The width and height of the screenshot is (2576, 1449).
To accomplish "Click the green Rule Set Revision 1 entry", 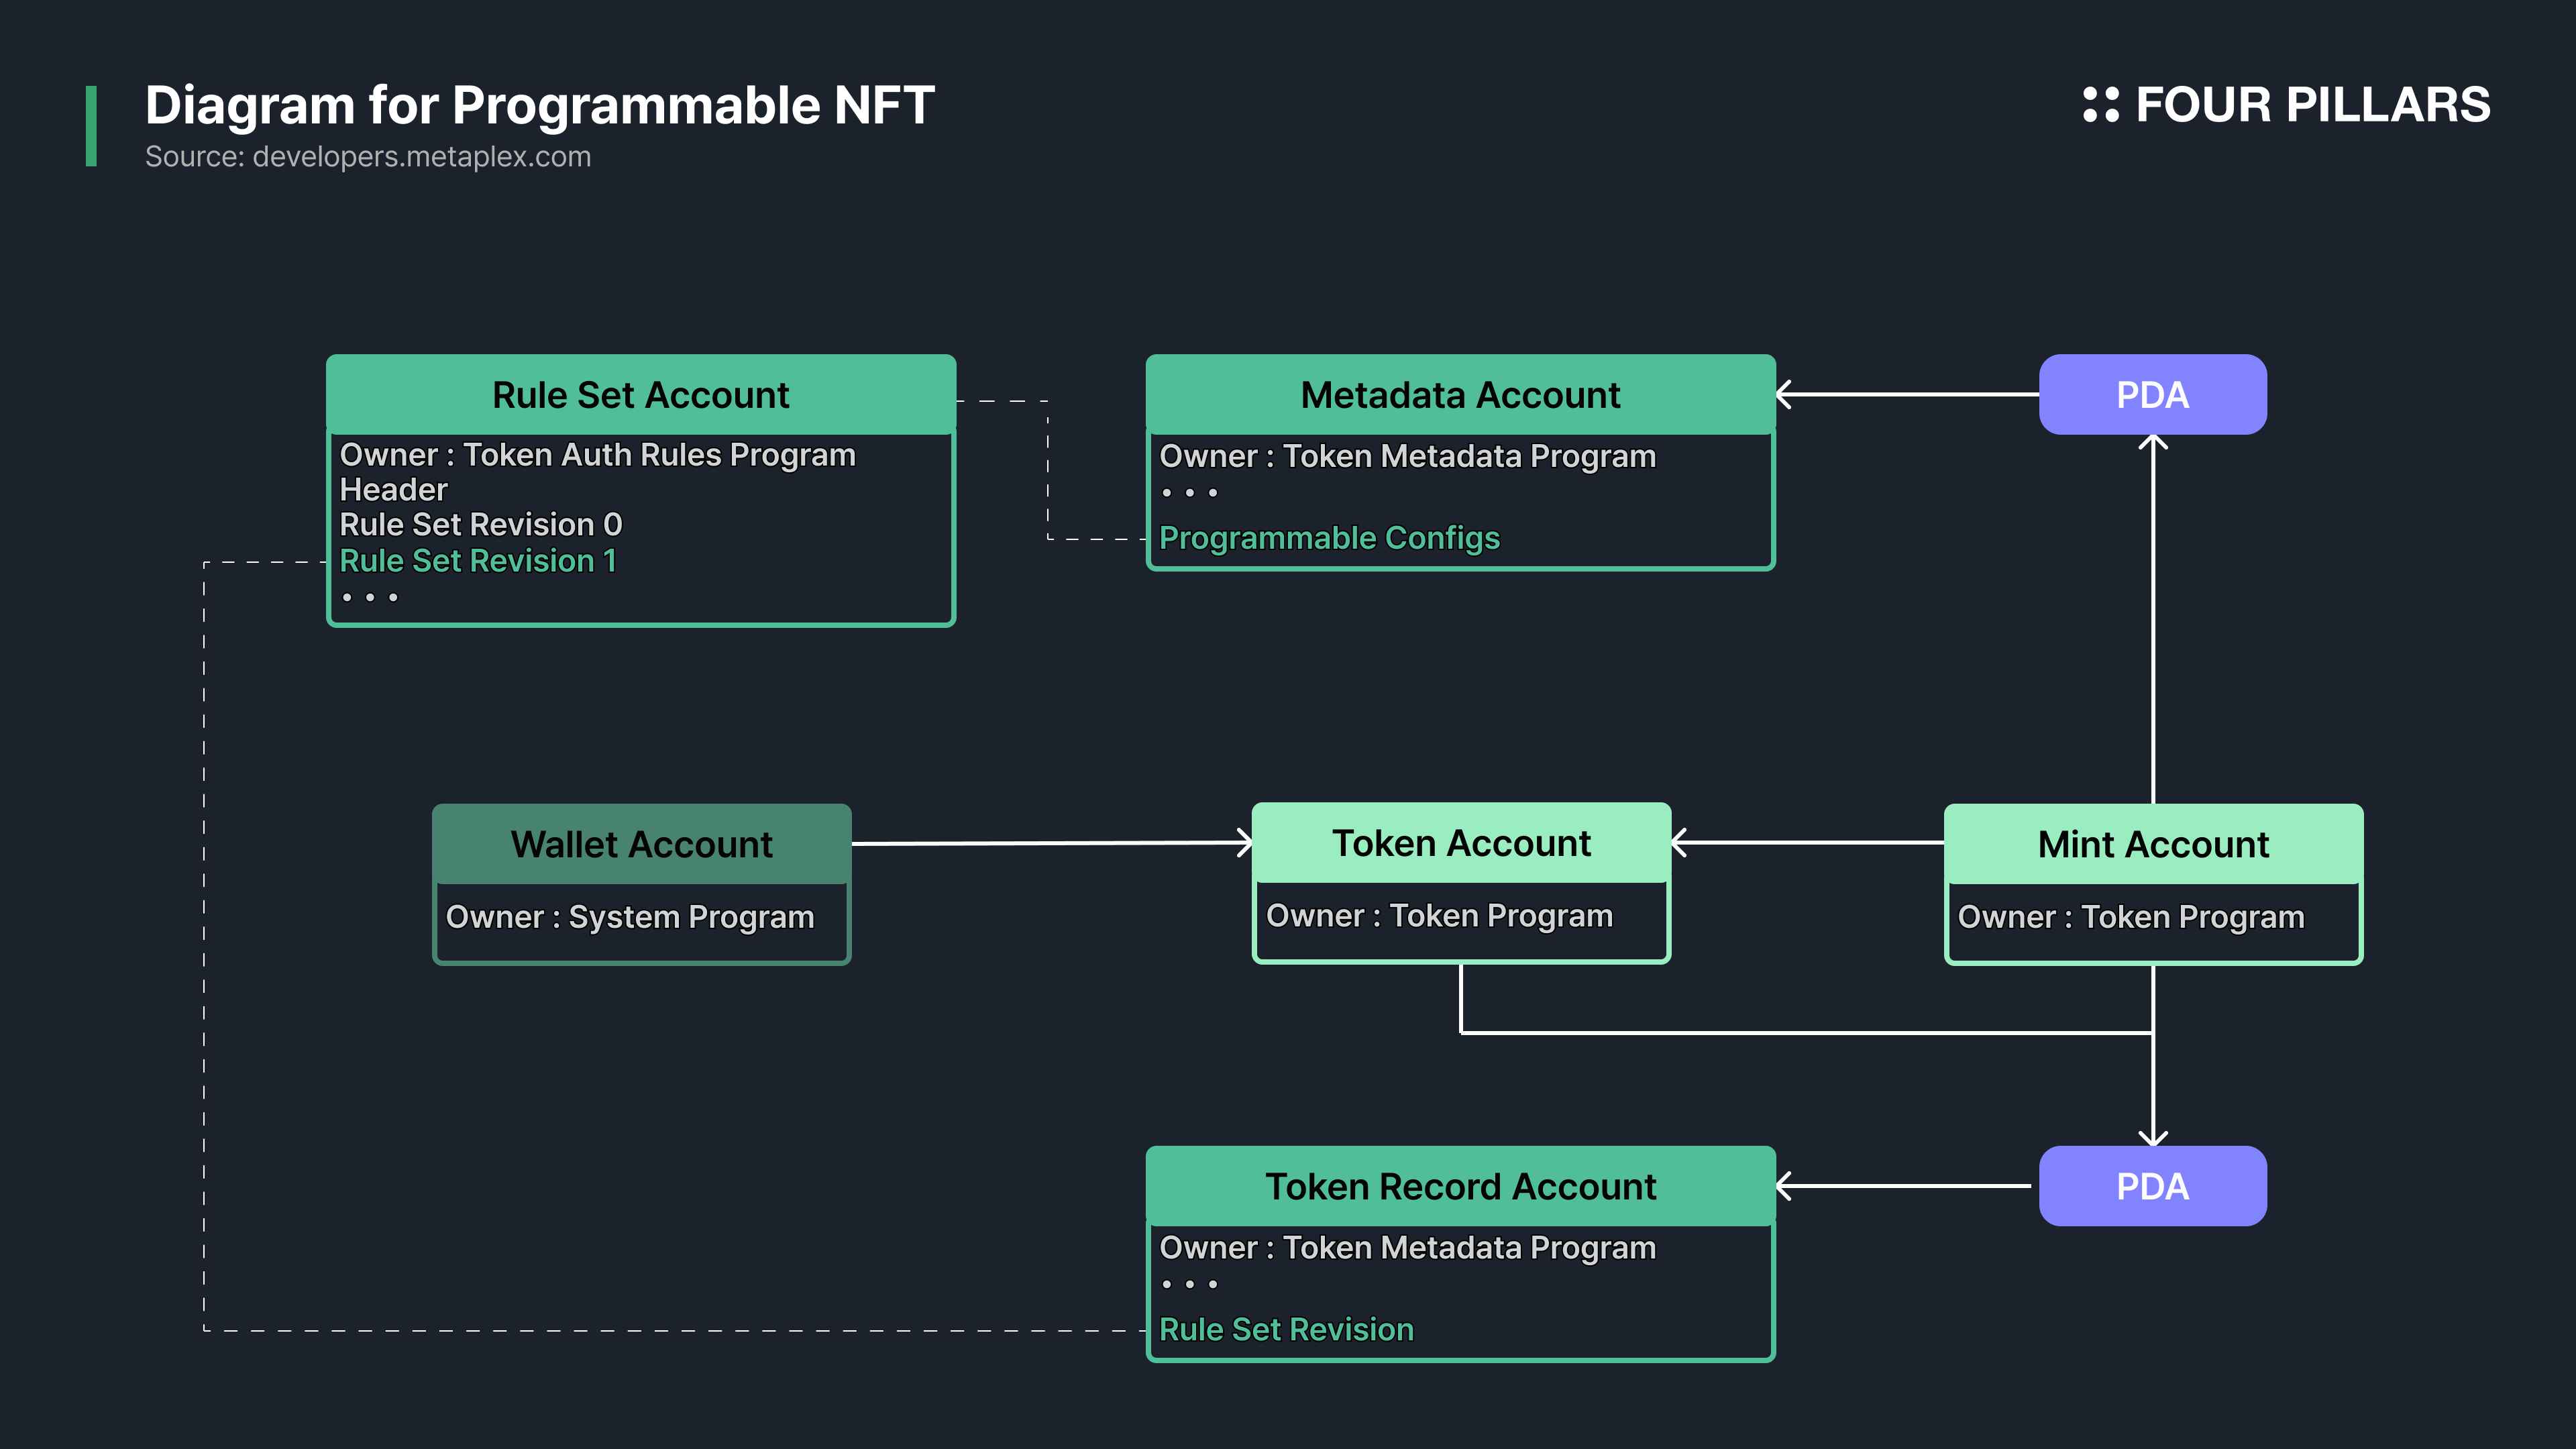I will coord(478,561).
